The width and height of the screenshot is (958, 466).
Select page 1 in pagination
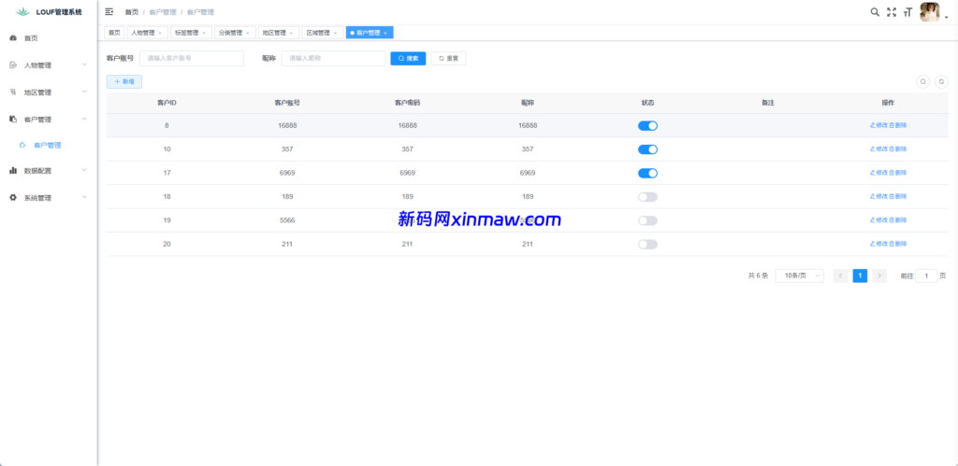click(x=860, y=275)
